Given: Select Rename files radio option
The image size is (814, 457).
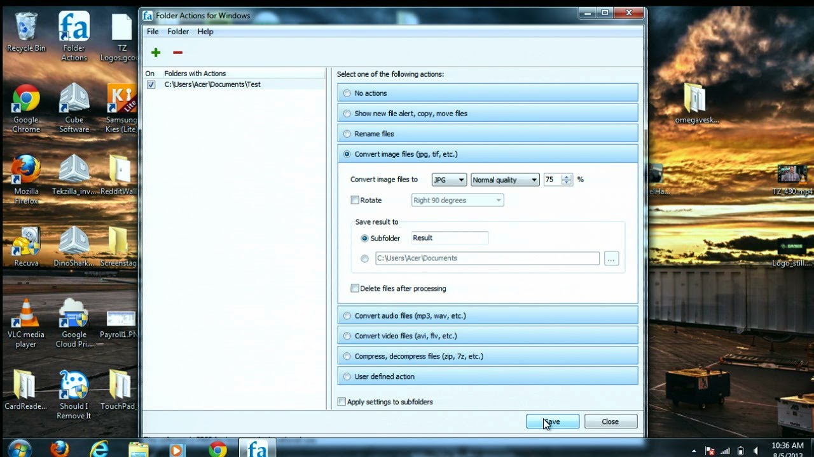Looking at the screenshot, I should click(347, 134).
